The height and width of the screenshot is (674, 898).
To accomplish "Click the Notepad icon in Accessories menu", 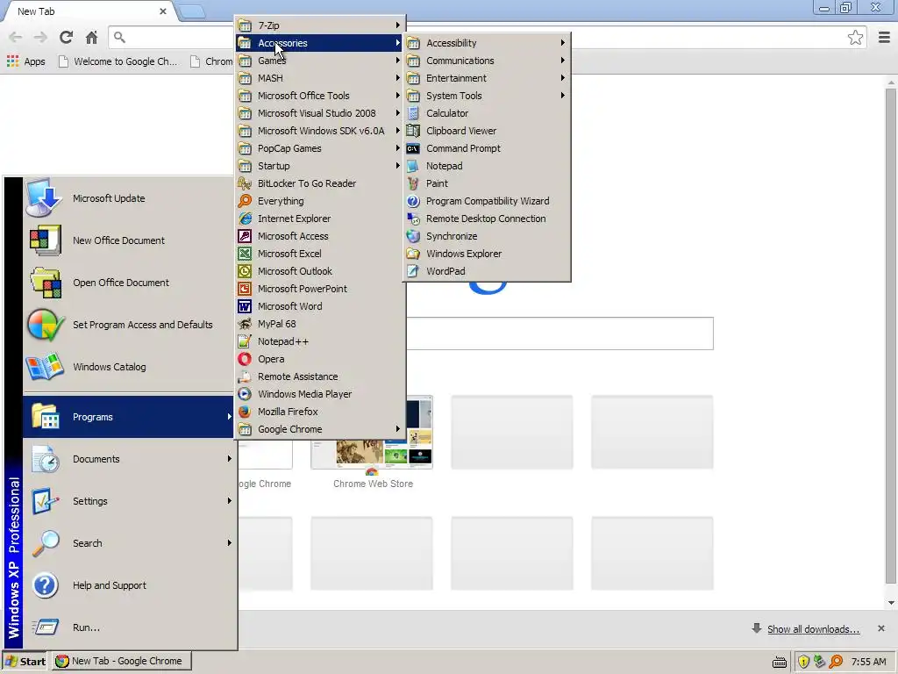I will (413, 166).
